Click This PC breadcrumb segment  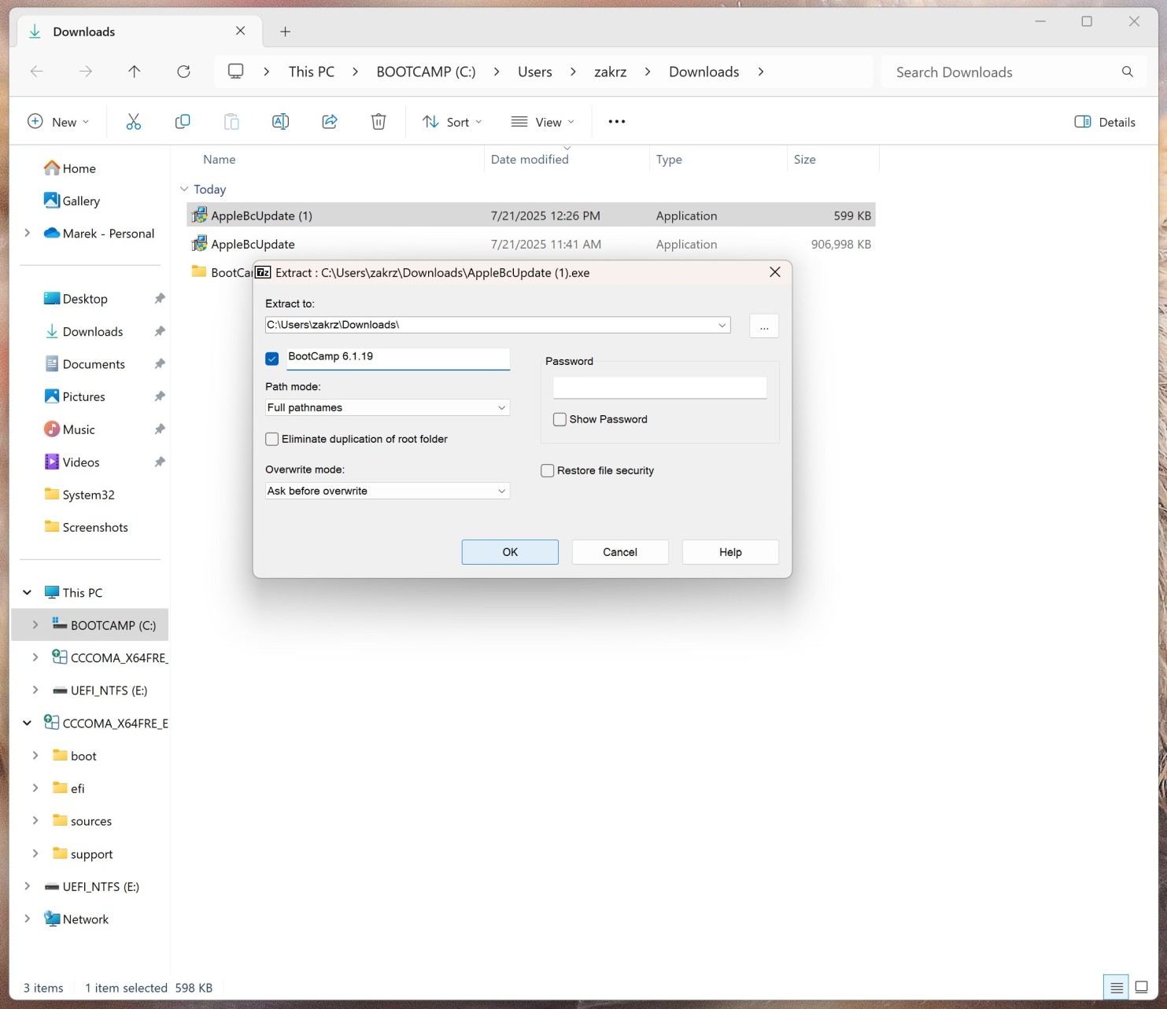click(312, 72)
